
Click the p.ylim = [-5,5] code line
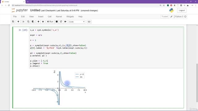click(39, 61)
